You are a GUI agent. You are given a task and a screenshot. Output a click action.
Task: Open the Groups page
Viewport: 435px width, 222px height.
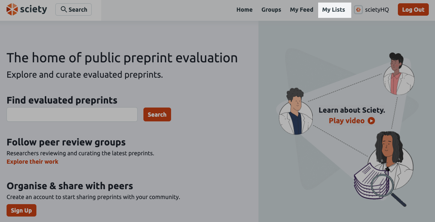[271, 10]
